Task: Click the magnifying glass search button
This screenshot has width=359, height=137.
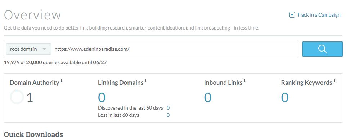Action: (x=322, y=49)
